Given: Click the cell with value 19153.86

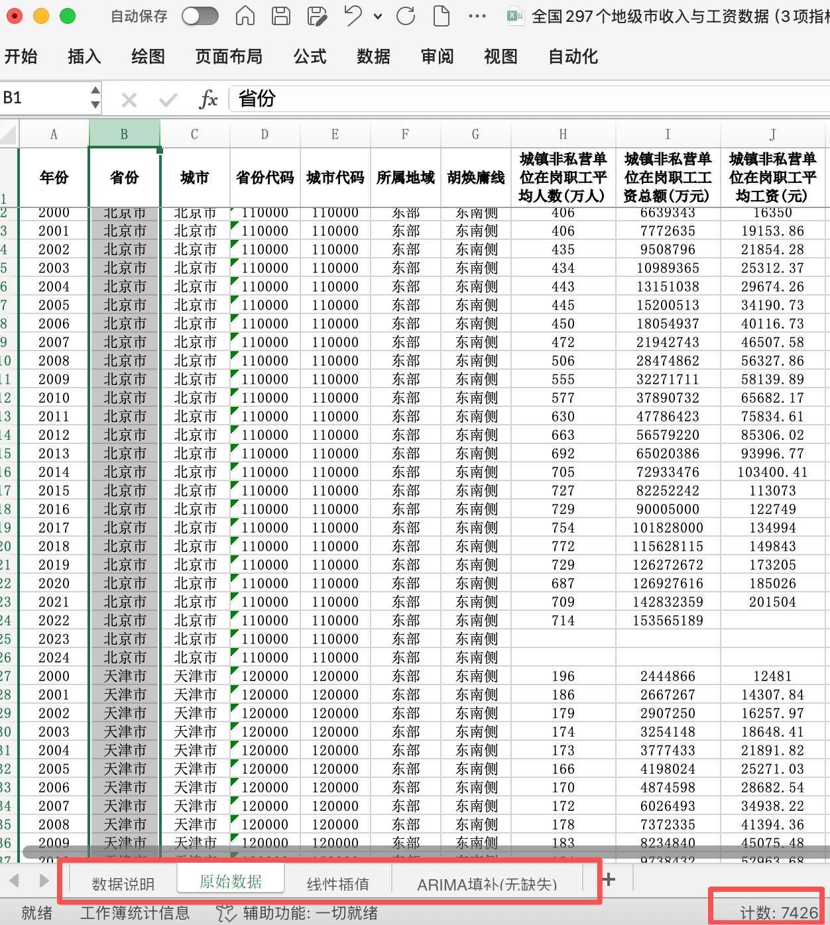Looking at the screenshot, I should [x=772, y=231].
